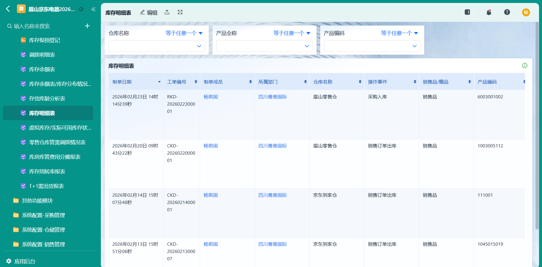Image resolution: width=542 pixels, height=267 pixels.
Task: Star the 眉山京东电器 app as favorite
Action: (x=81, y=9)
